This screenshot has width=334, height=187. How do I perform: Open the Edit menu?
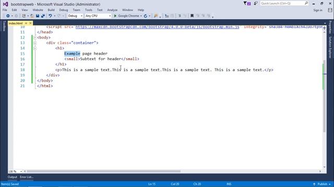click(14, 10)
